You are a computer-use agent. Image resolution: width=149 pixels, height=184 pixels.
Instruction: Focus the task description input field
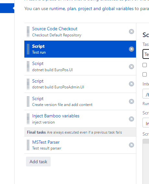pyautogui.click(x=146, y=54)
